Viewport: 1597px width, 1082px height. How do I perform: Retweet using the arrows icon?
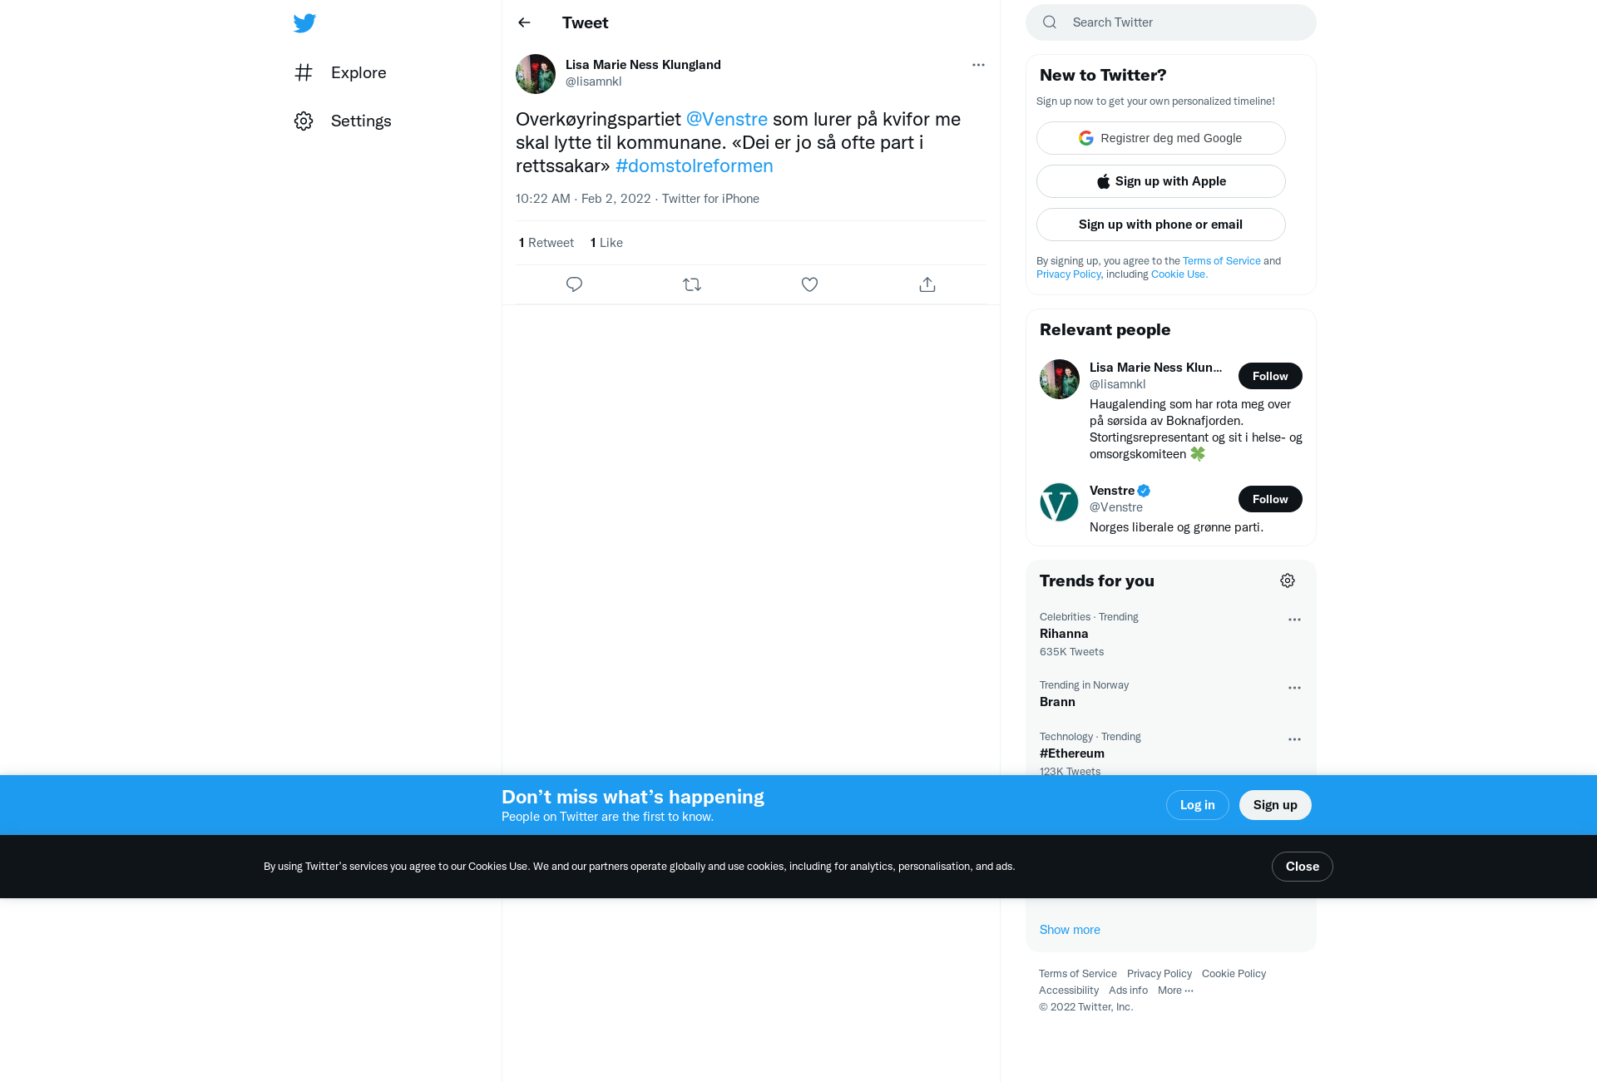[x=692, y=284]
